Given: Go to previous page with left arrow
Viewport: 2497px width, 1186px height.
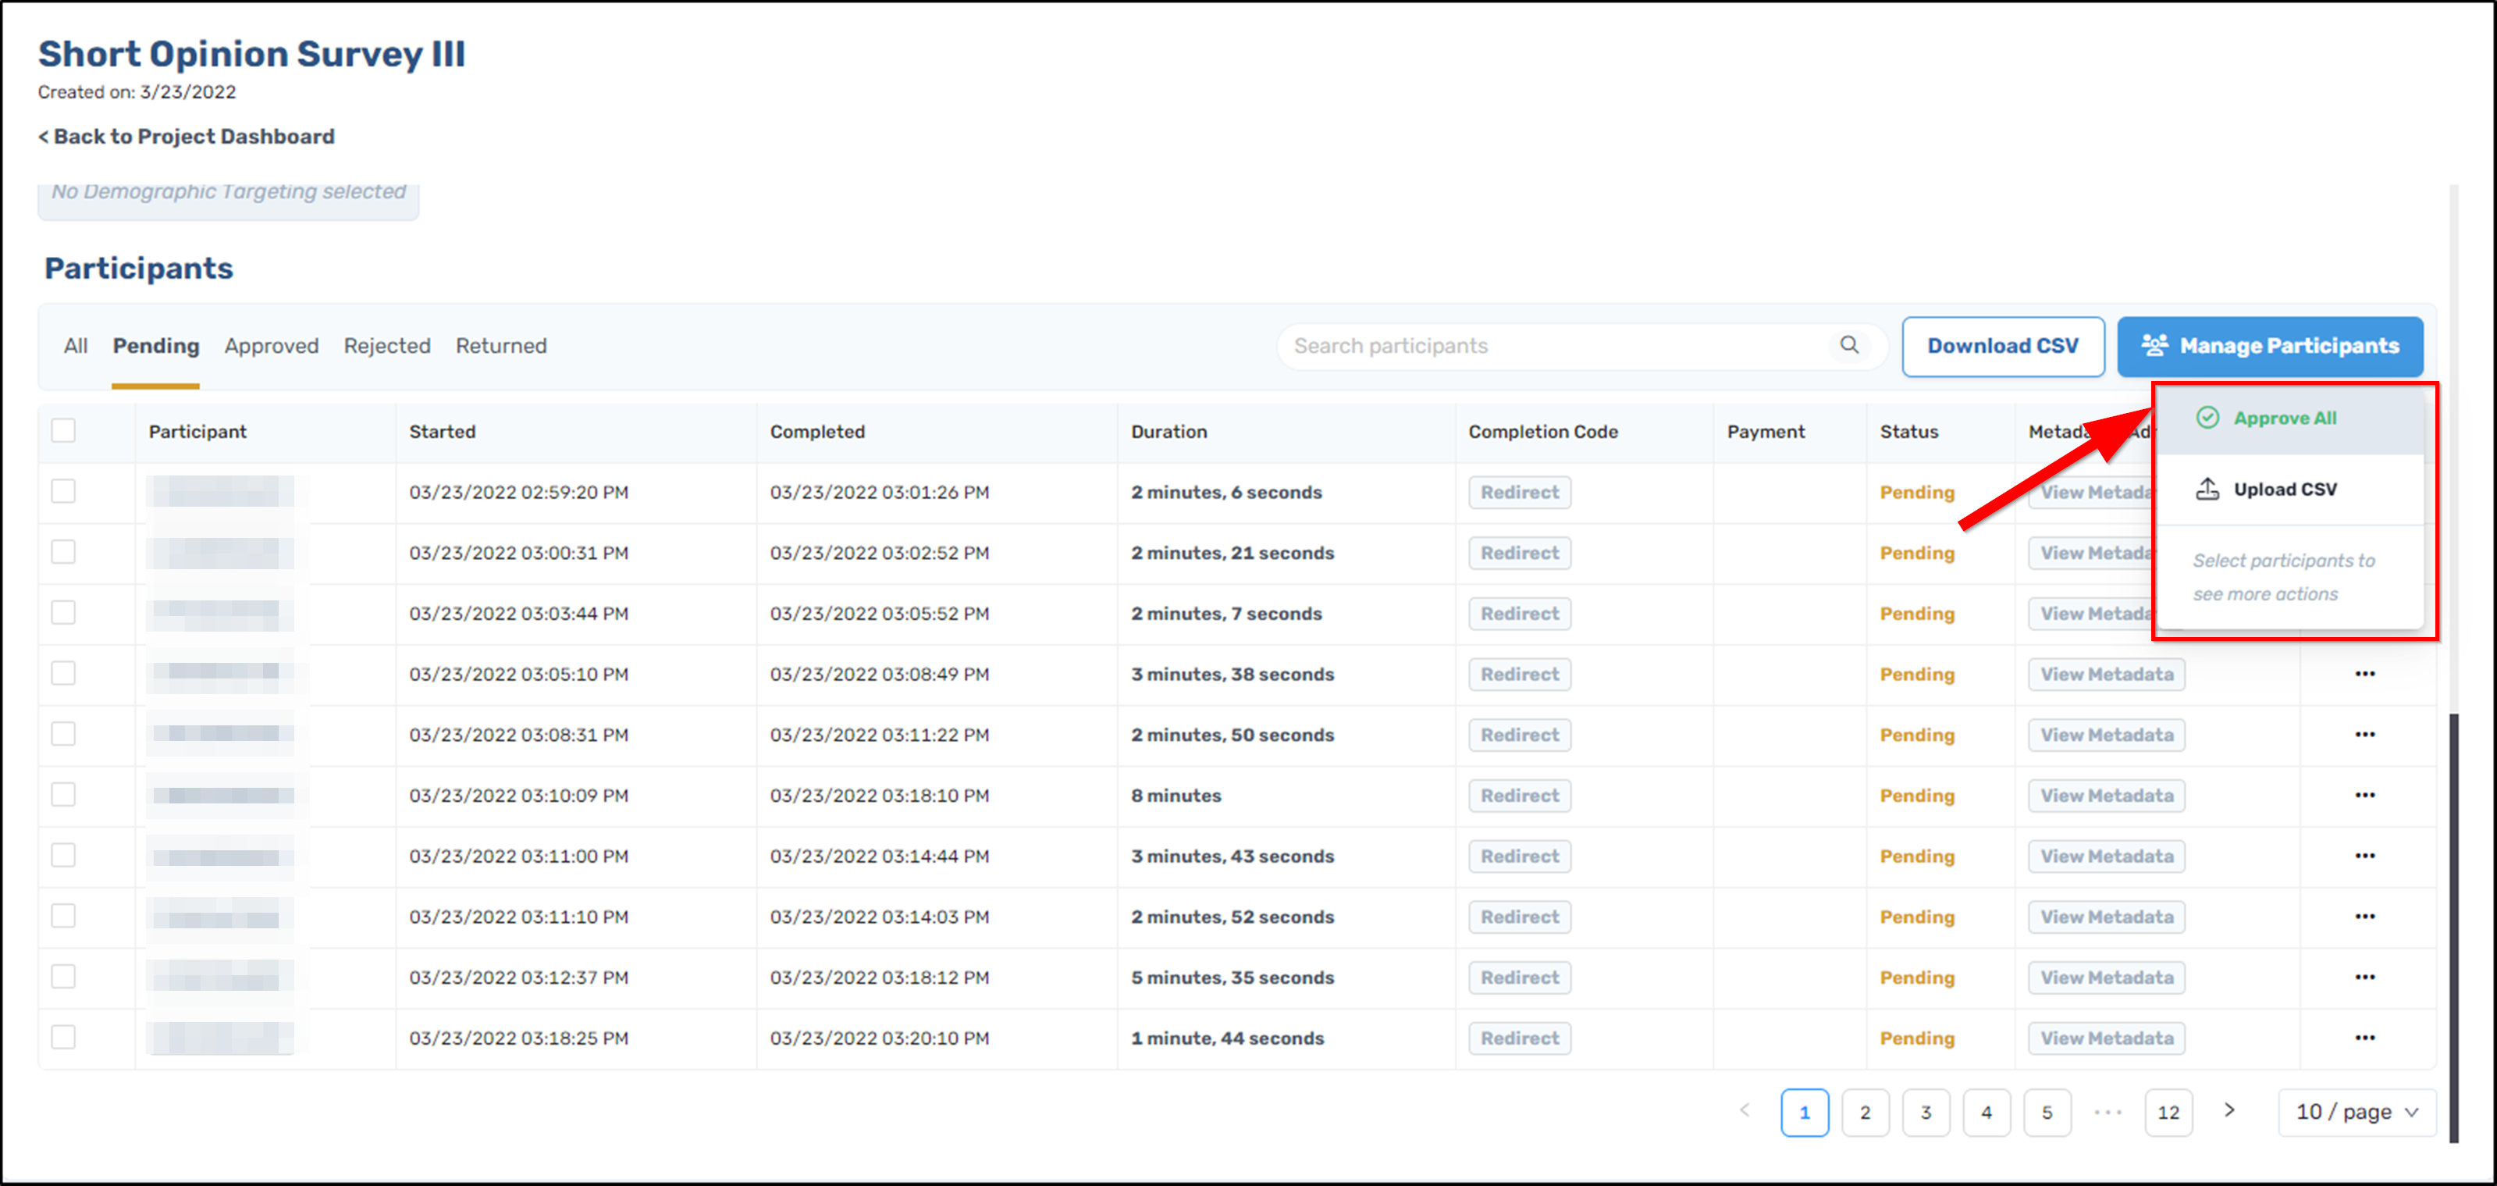Looking at the screenshot, I should [x=1744, y=1110].
